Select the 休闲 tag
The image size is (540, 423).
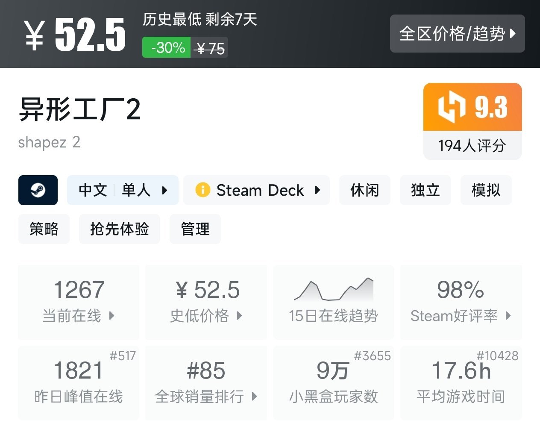364,190
